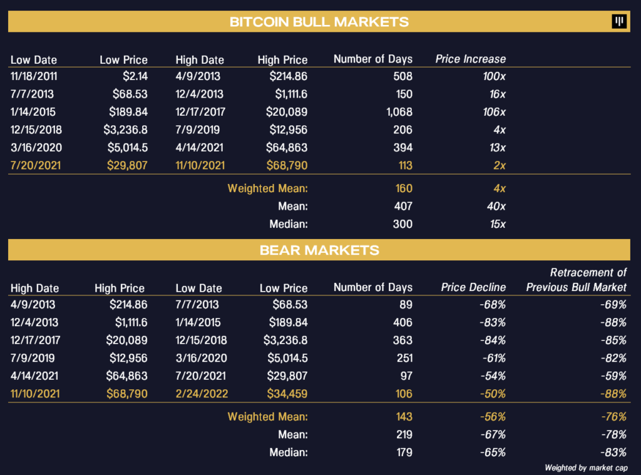This screenshot has height=475, width=641.
Task: Select the Price Decline column header
Action: pyautogui.click(x=473, y=287)
